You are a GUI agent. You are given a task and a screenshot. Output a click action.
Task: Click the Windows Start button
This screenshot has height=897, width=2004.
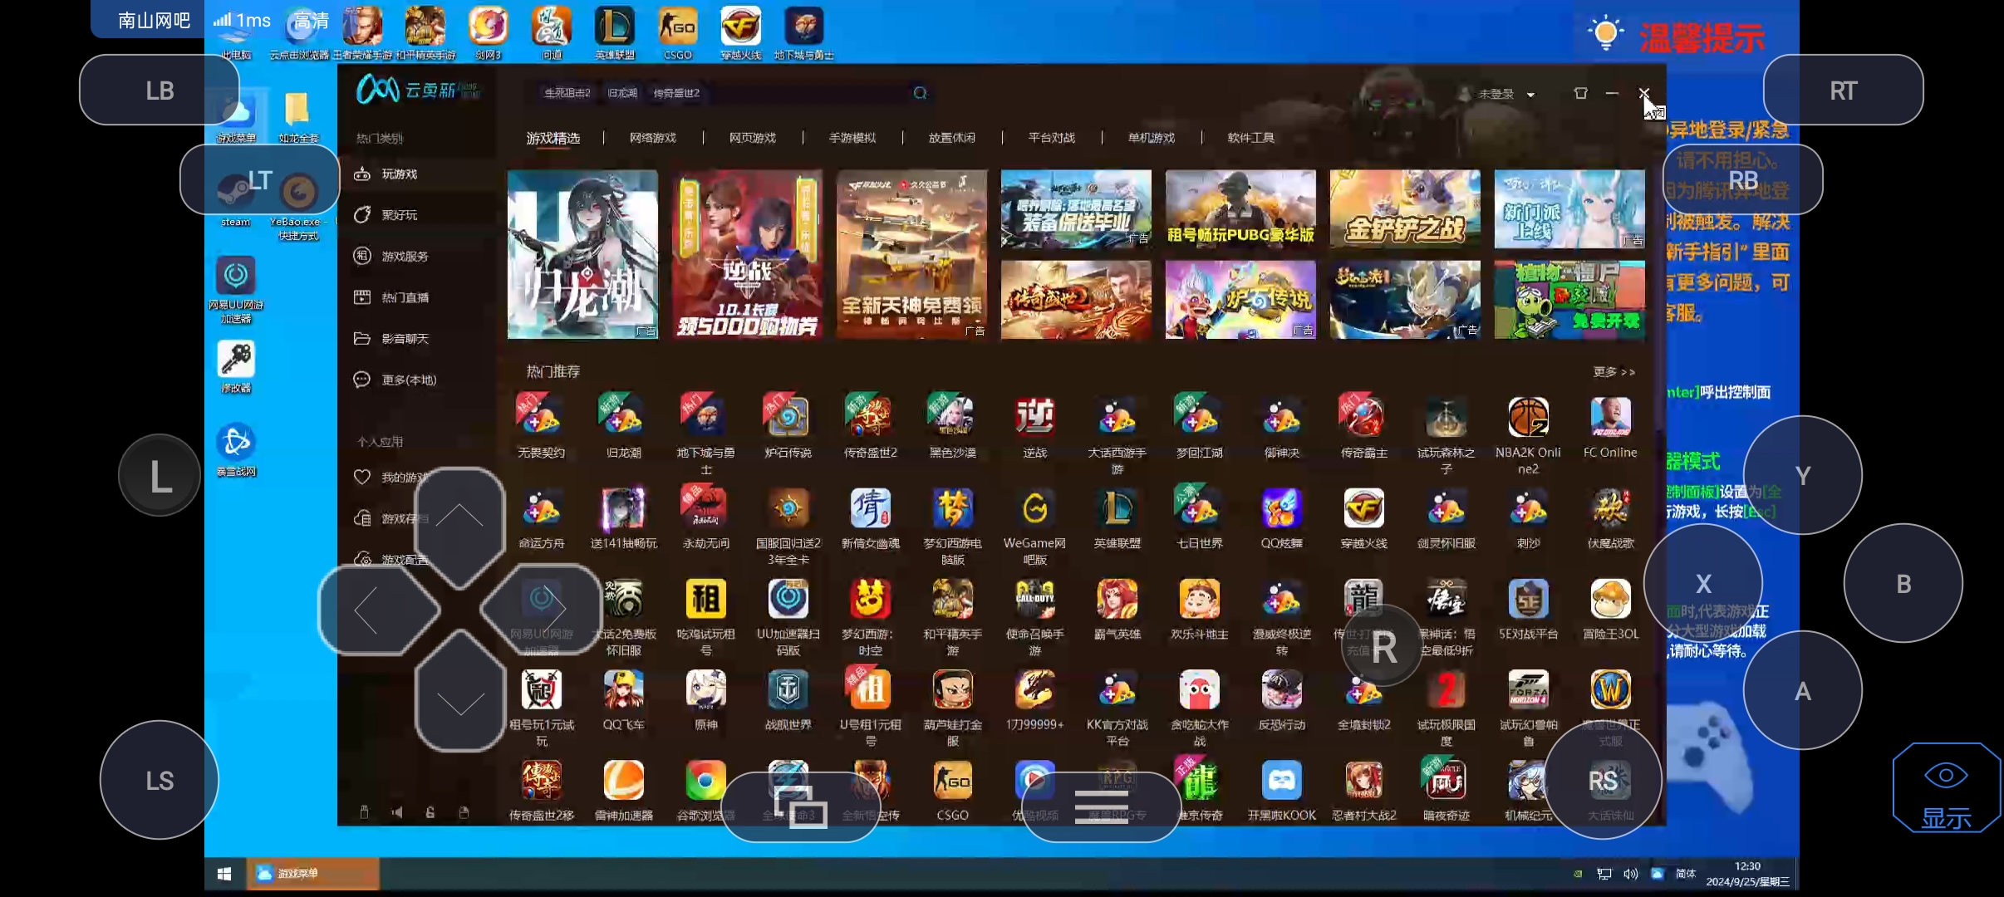[x=224, y=874]
